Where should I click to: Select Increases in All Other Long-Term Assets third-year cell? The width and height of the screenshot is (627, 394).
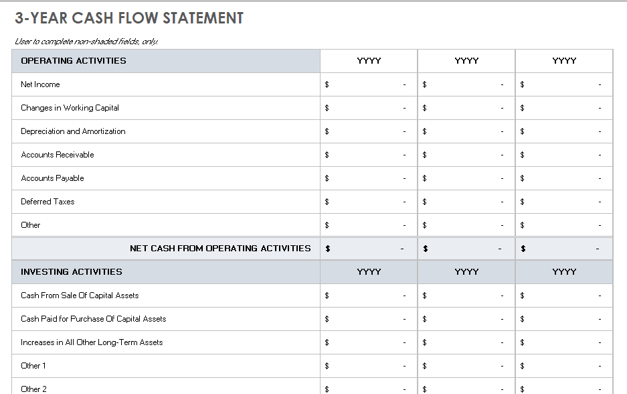(564, 342)
